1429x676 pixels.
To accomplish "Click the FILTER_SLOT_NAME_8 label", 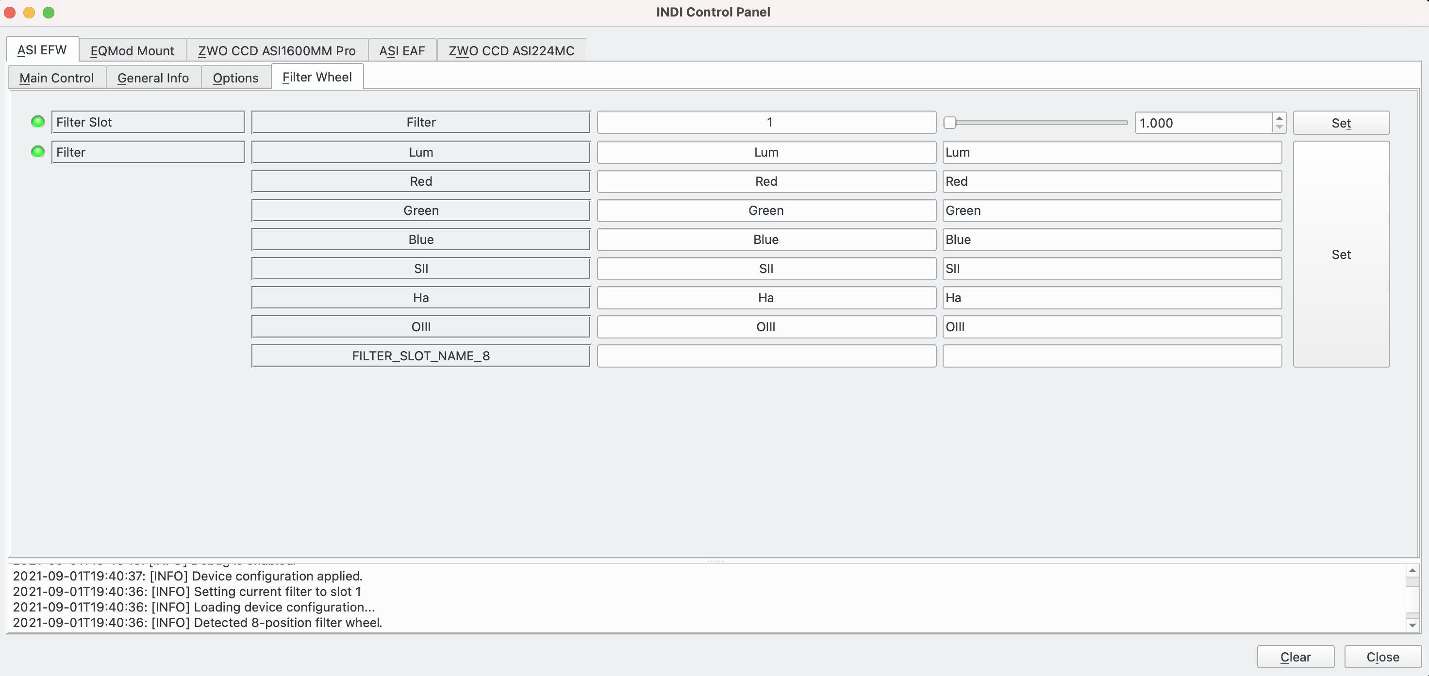I will 420,356.
